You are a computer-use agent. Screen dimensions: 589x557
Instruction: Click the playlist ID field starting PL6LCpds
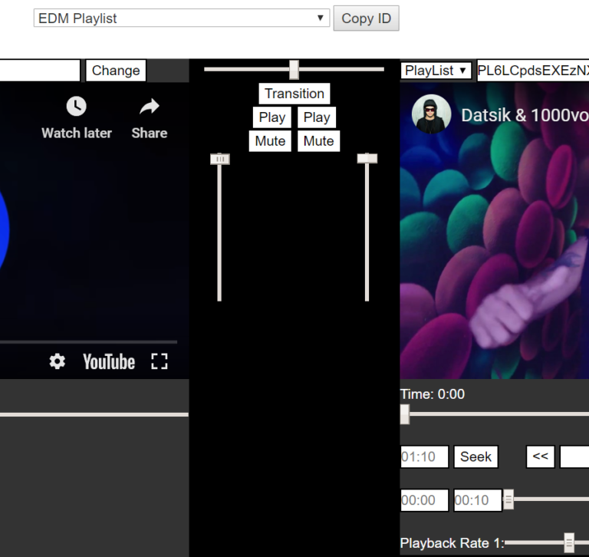[533, 71]
